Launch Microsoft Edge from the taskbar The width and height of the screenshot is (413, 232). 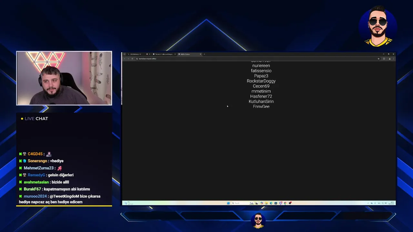click(271, 203)
